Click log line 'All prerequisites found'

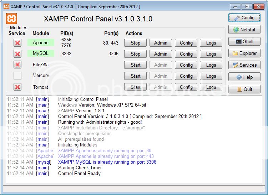pyautogui.click(x=81, y=139)
